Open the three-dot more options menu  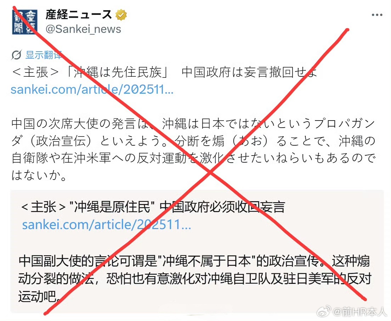pos(377,15)
